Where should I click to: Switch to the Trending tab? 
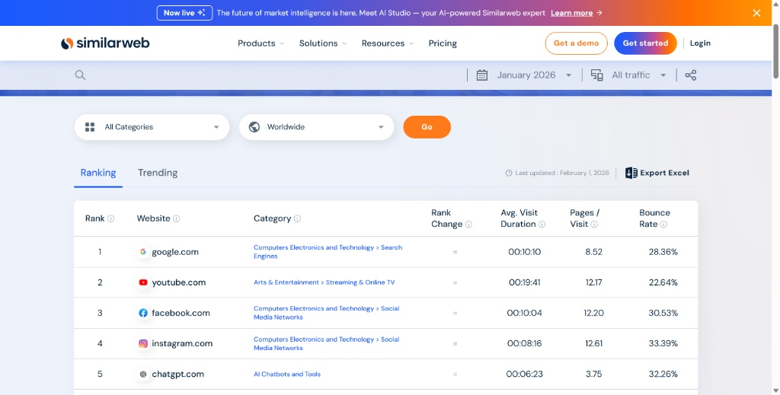[x=158, y=173]
